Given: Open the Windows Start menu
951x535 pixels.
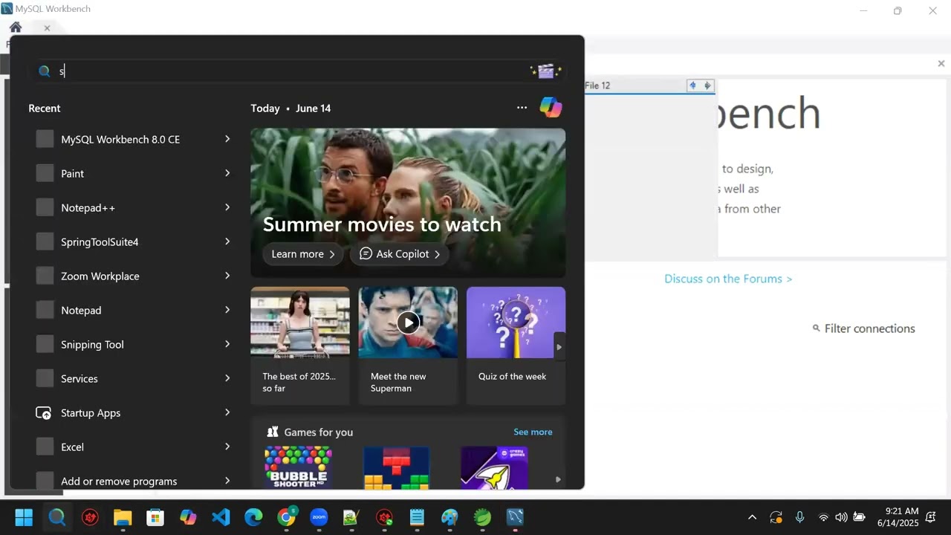Looking at the screenshot, I should [x=24, y=517].
